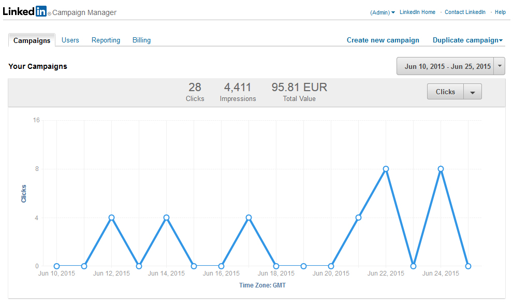
Task: Click the 28 Clicks total
Action: pos(195,92)
